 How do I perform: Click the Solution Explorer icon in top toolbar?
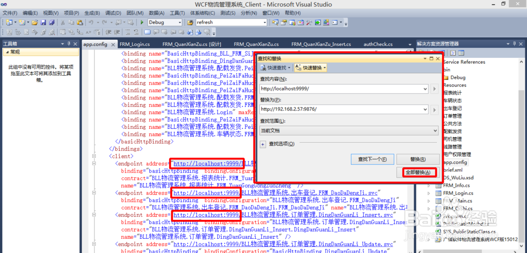(275, 23)
